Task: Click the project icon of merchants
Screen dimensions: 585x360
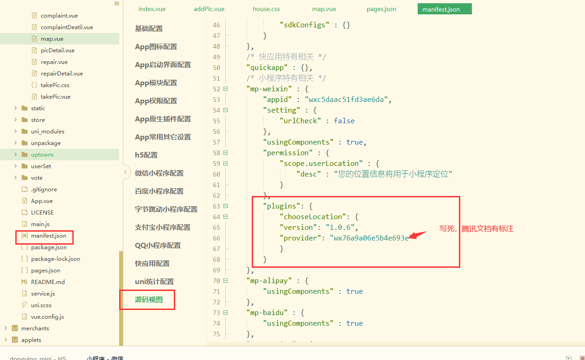Action: 15,328
